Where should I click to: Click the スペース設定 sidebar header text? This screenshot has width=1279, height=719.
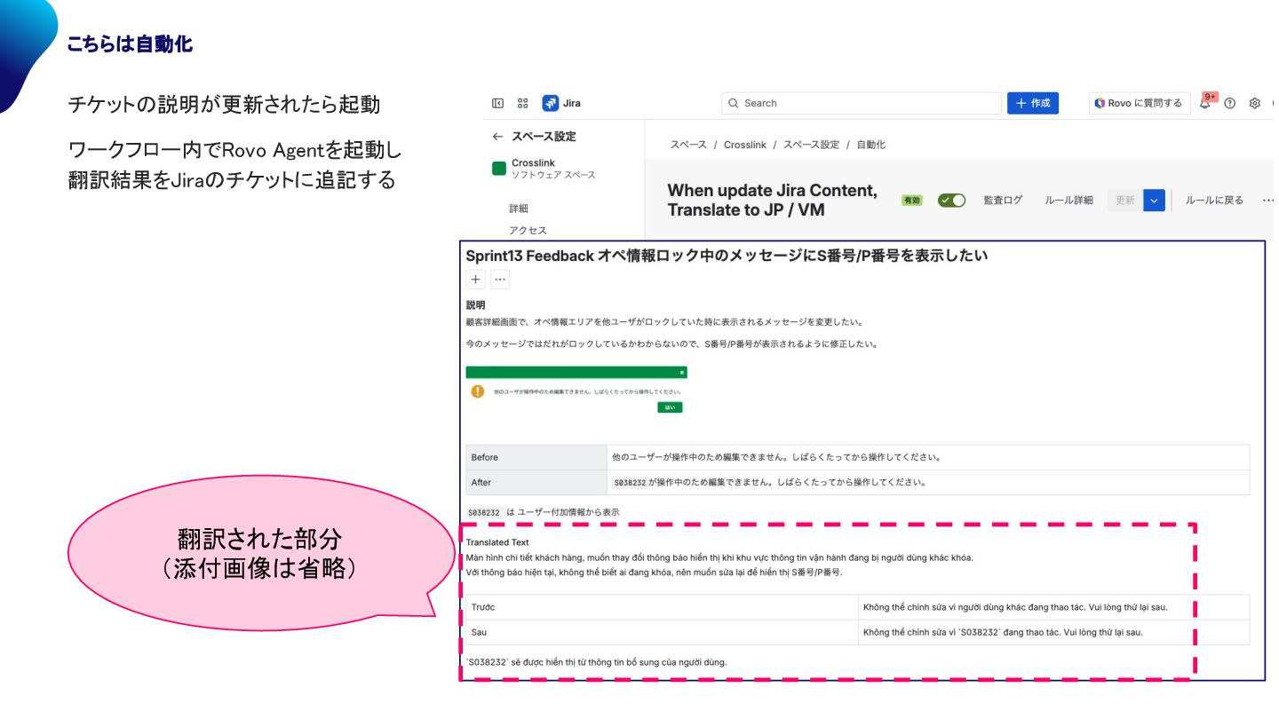[544, 137]
